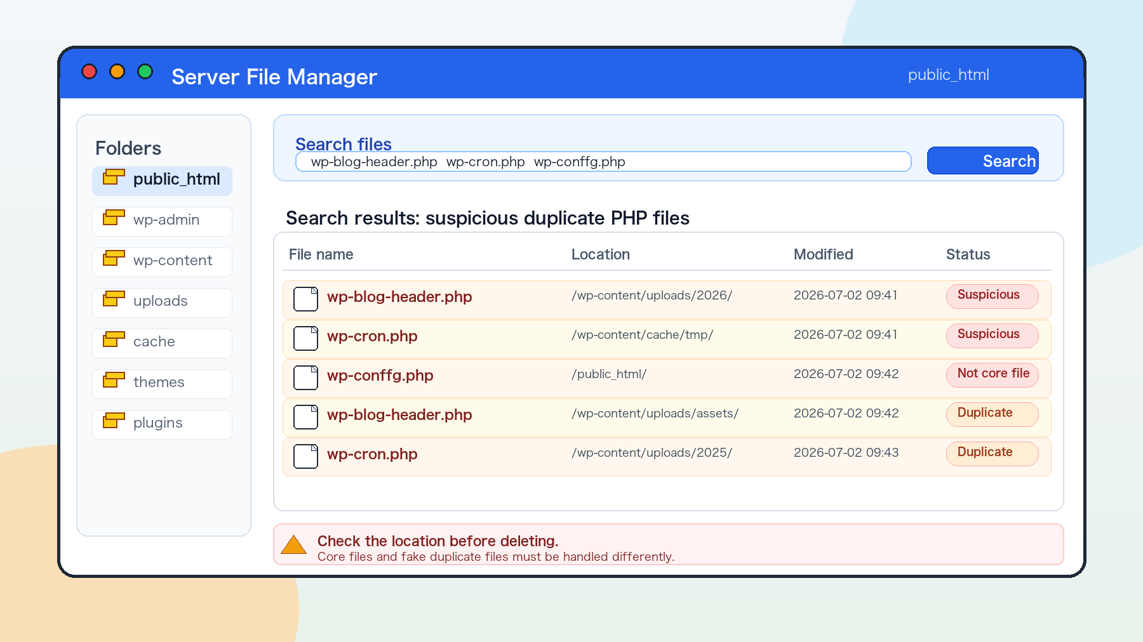Open the wp-content folder entry
The height and width of the screenshot is (642, 1143).
click(162, 262)
